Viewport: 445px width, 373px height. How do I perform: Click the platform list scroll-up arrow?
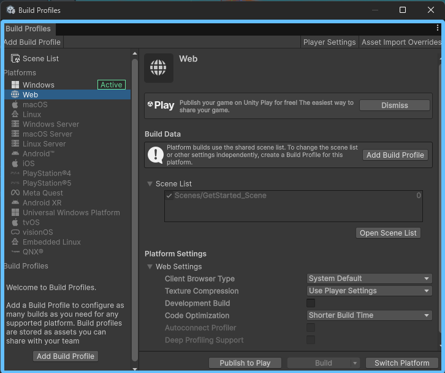coord(135,53)
